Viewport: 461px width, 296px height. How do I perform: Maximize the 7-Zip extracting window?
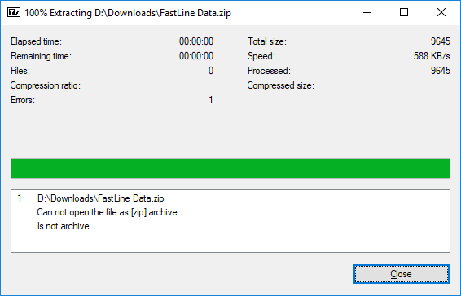click(x=404, y=13)
